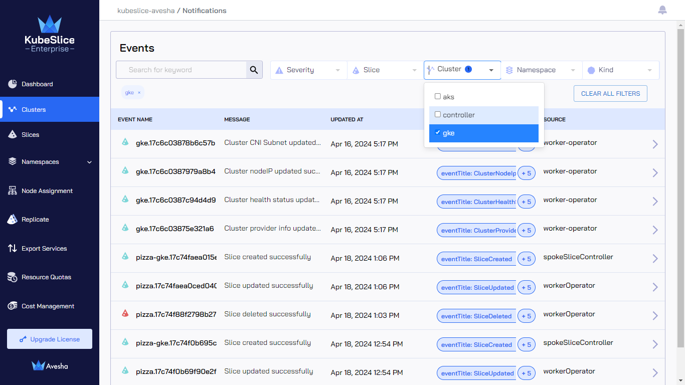The image size is (685, 385).
Task: Click the Node Assignment icon
Action: [13, 190]
